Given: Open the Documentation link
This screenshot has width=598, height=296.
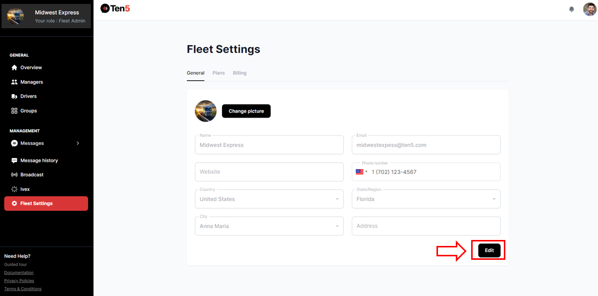Looking at the screenshot, I should [19, 273].
